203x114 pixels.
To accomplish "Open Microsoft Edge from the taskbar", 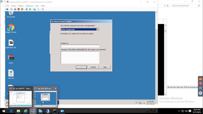I will click(x=11, y=111).
